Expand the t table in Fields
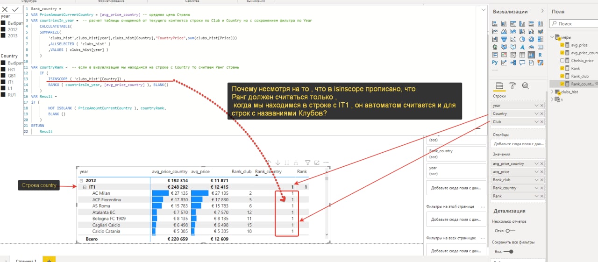Image resolution: width=598 pixels, height=262 pixels. click(x=552, y=99)
